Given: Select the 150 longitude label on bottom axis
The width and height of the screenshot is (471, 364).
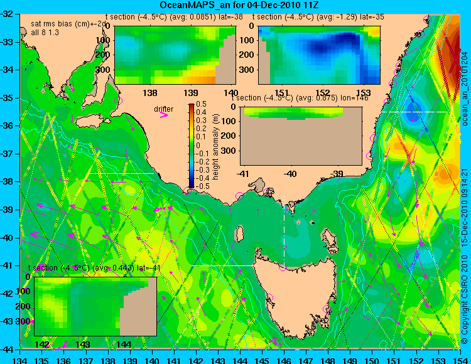Looking at the screenshot, I should coord(372,360).
